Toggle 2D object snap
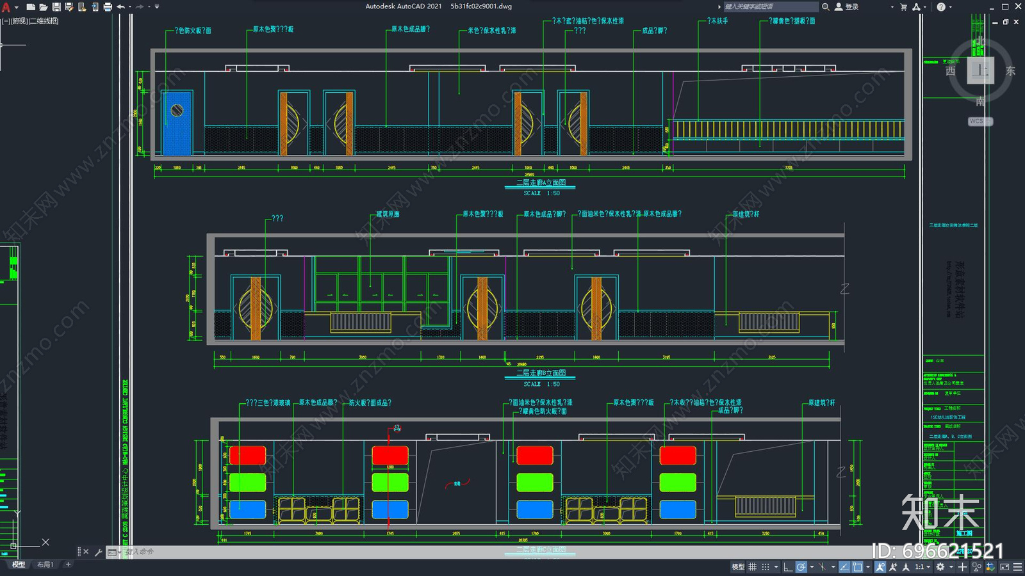1025x576 pixels. click(857, 567)
